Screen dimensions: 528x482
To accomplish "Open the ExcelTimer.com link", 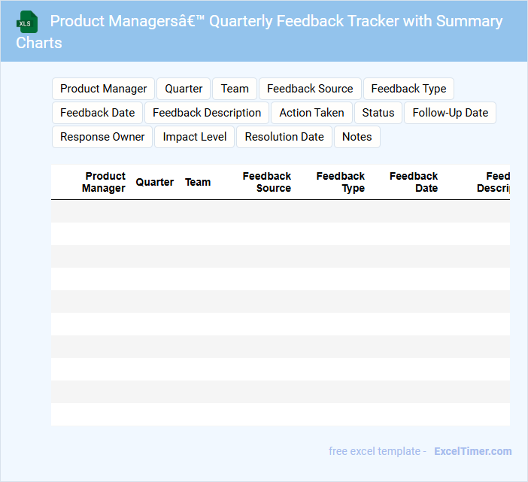I will point(472,451).
